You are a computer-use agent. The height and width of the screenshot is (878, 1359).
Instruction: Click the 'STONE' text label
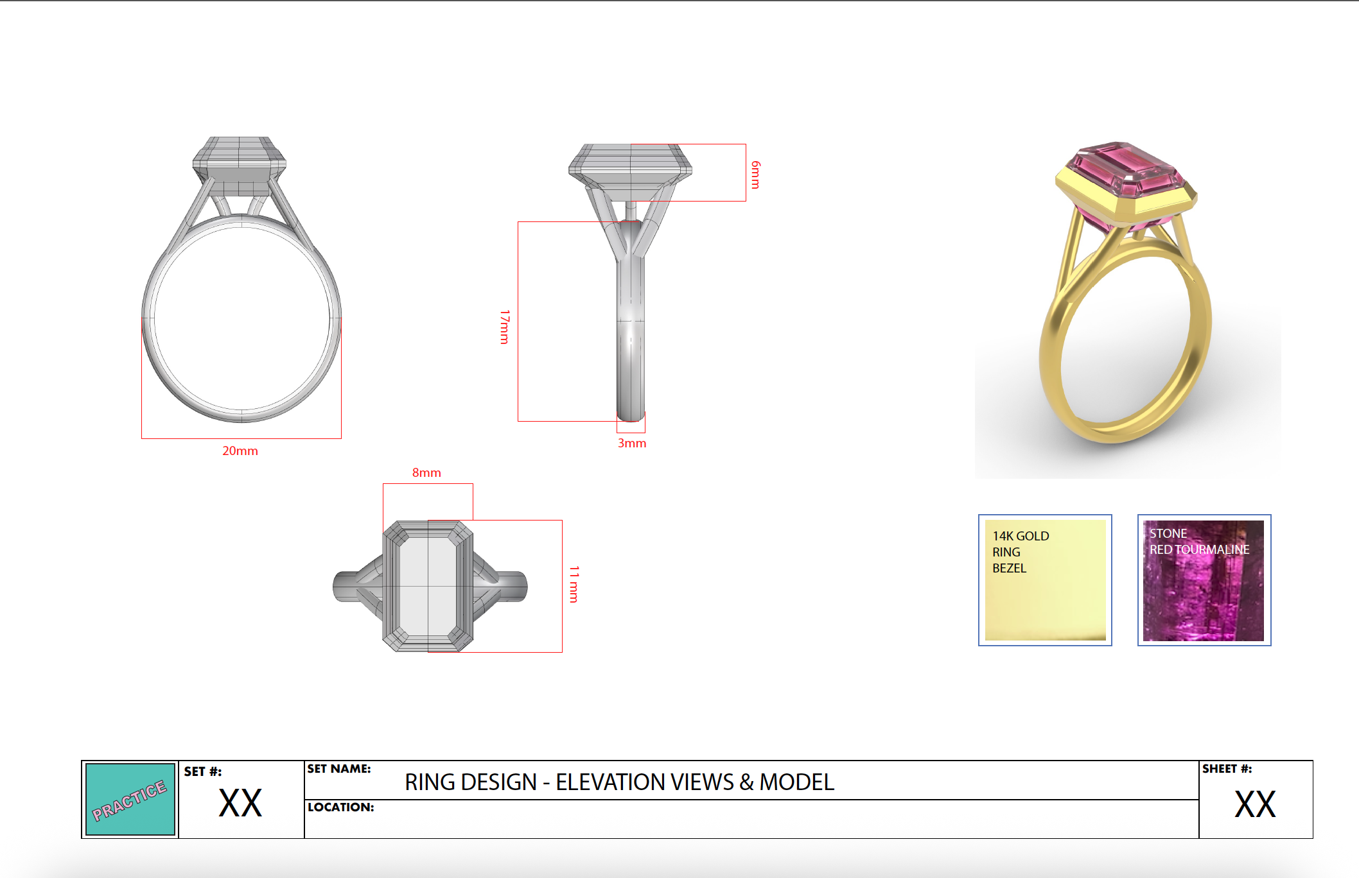(1168, 533)
